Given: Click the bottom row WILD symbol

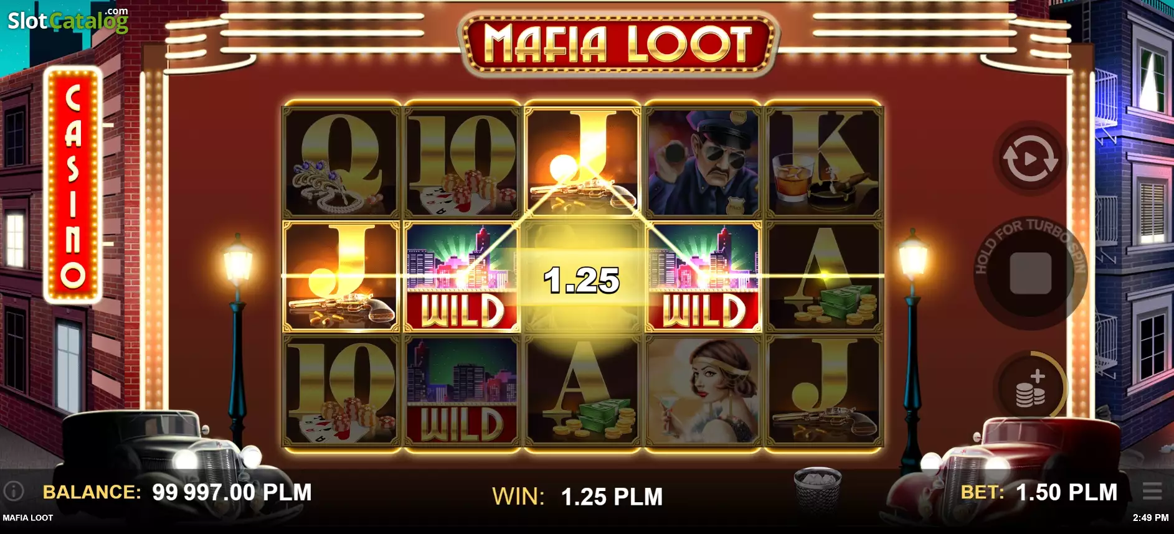Looking at the screenshot, I should [462, 390].
